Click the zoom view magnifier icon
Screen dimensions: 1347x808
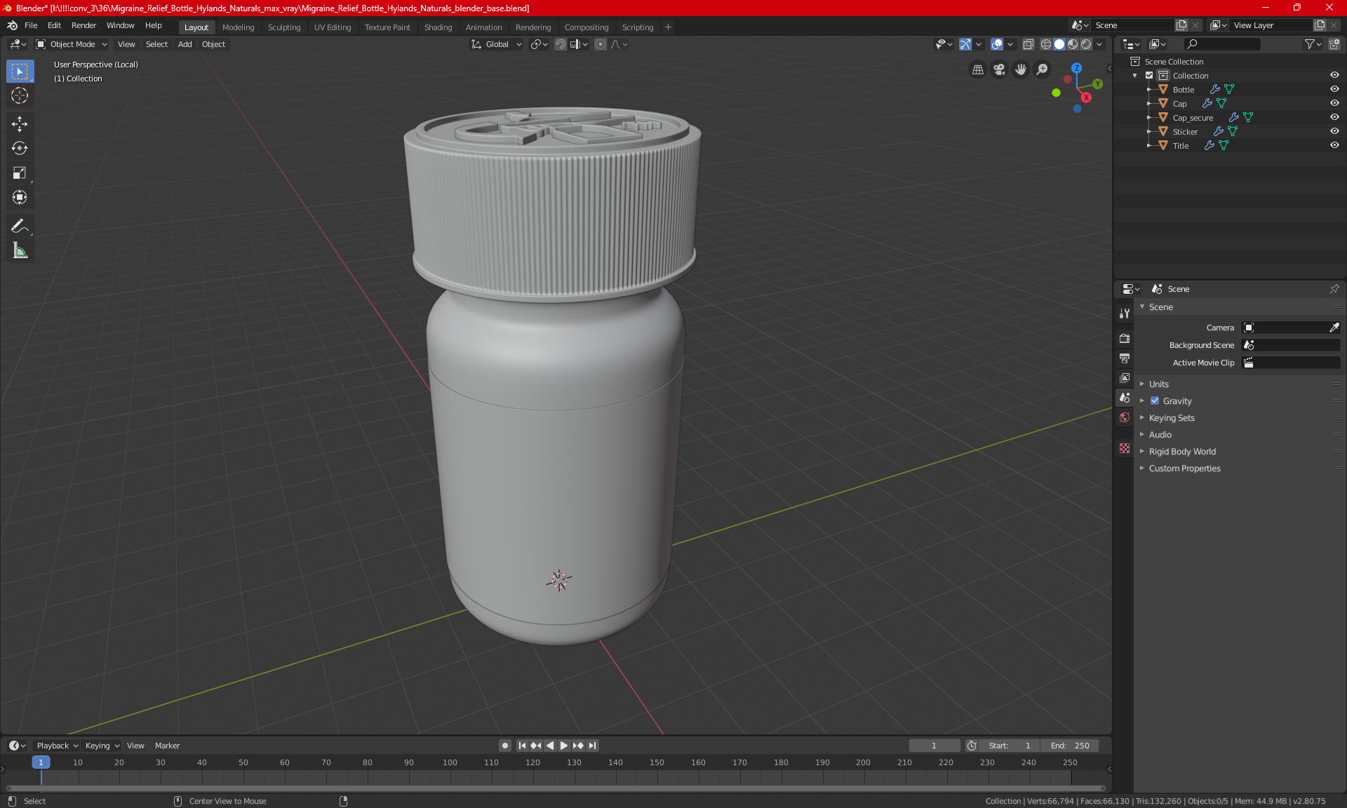(x=1043, y=69)
